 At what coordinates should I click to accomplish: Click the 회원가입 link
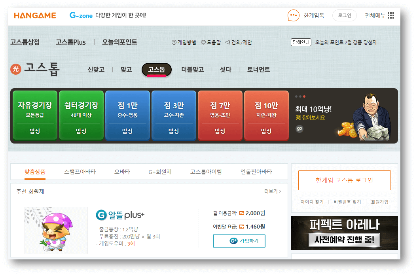(381, 202)
